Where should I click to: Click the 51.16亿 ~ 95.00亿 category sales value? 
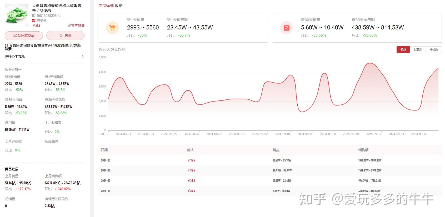[18, 183]
